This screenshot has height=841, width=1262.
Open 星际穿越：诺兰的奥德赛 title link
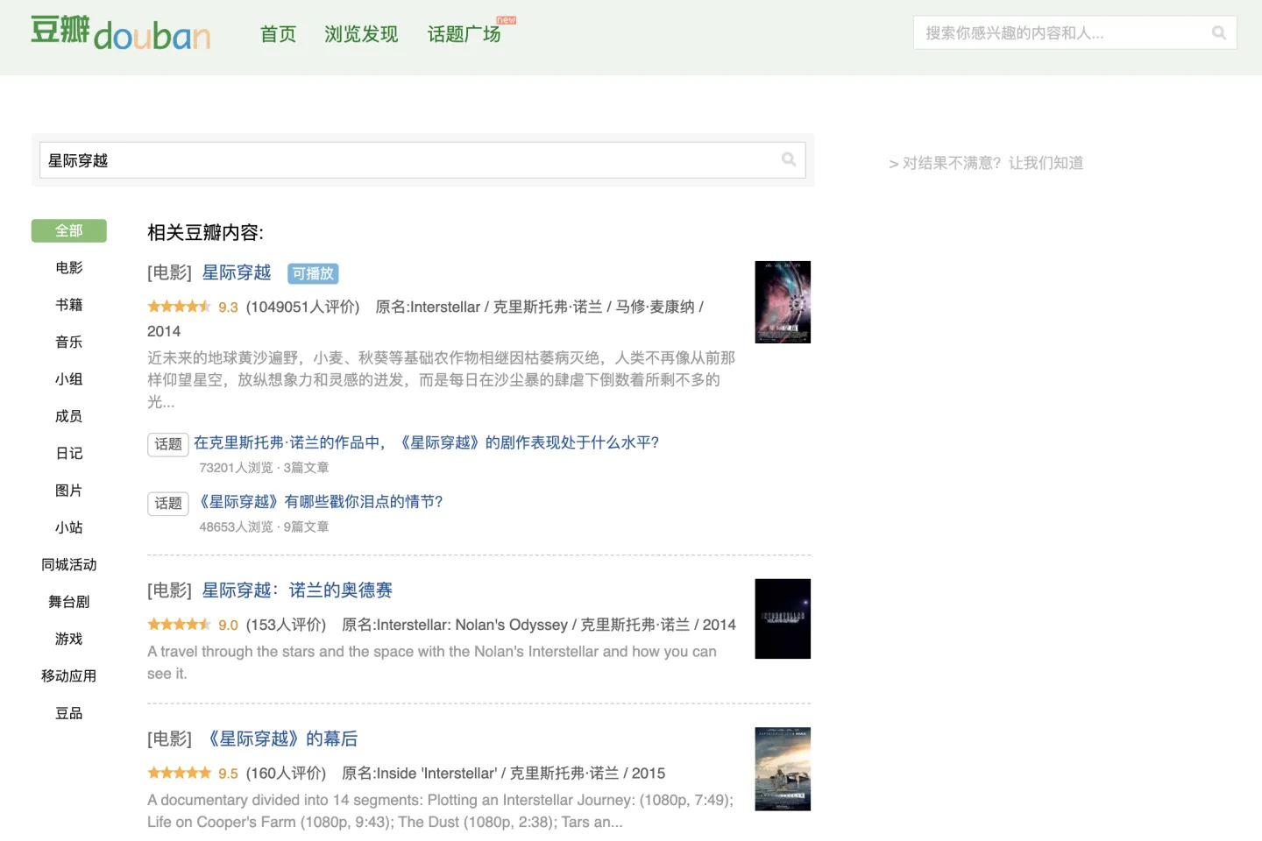297,590
